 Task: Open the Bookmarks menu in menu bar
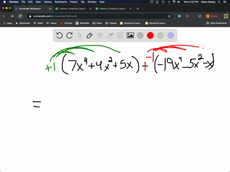[61, 2]
